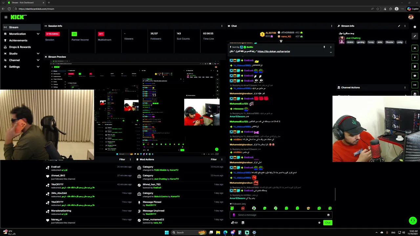Open the tip.dokan.sa/karrarjor link
Screen dimensions: 420x236
pos(274,51)
